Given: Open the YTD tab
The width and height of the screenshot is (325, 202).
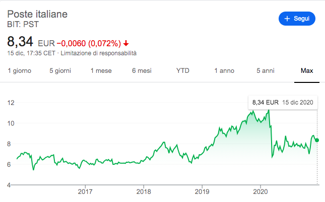Looking at the screenshot, I should (x=183, y=71).
